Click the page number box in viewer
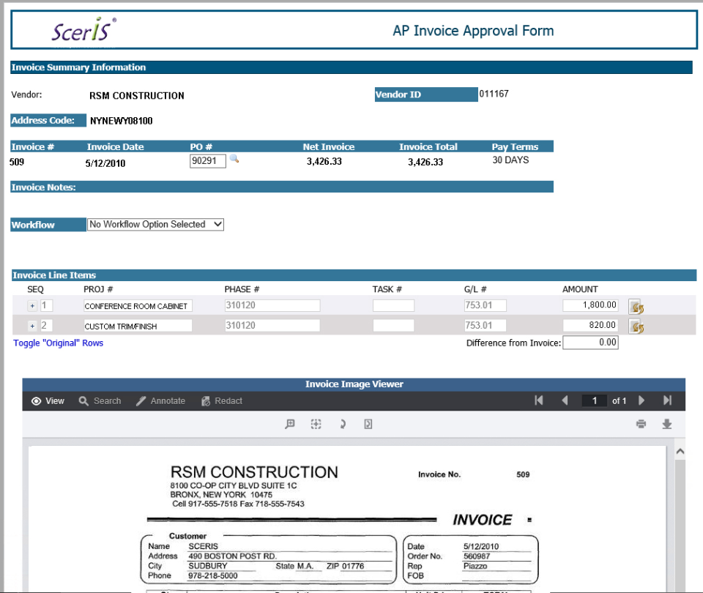703x593 pixels. coord(595,400)
